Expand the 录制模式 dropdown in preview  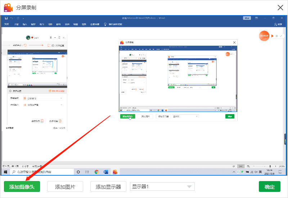click(x=61, y=98)
